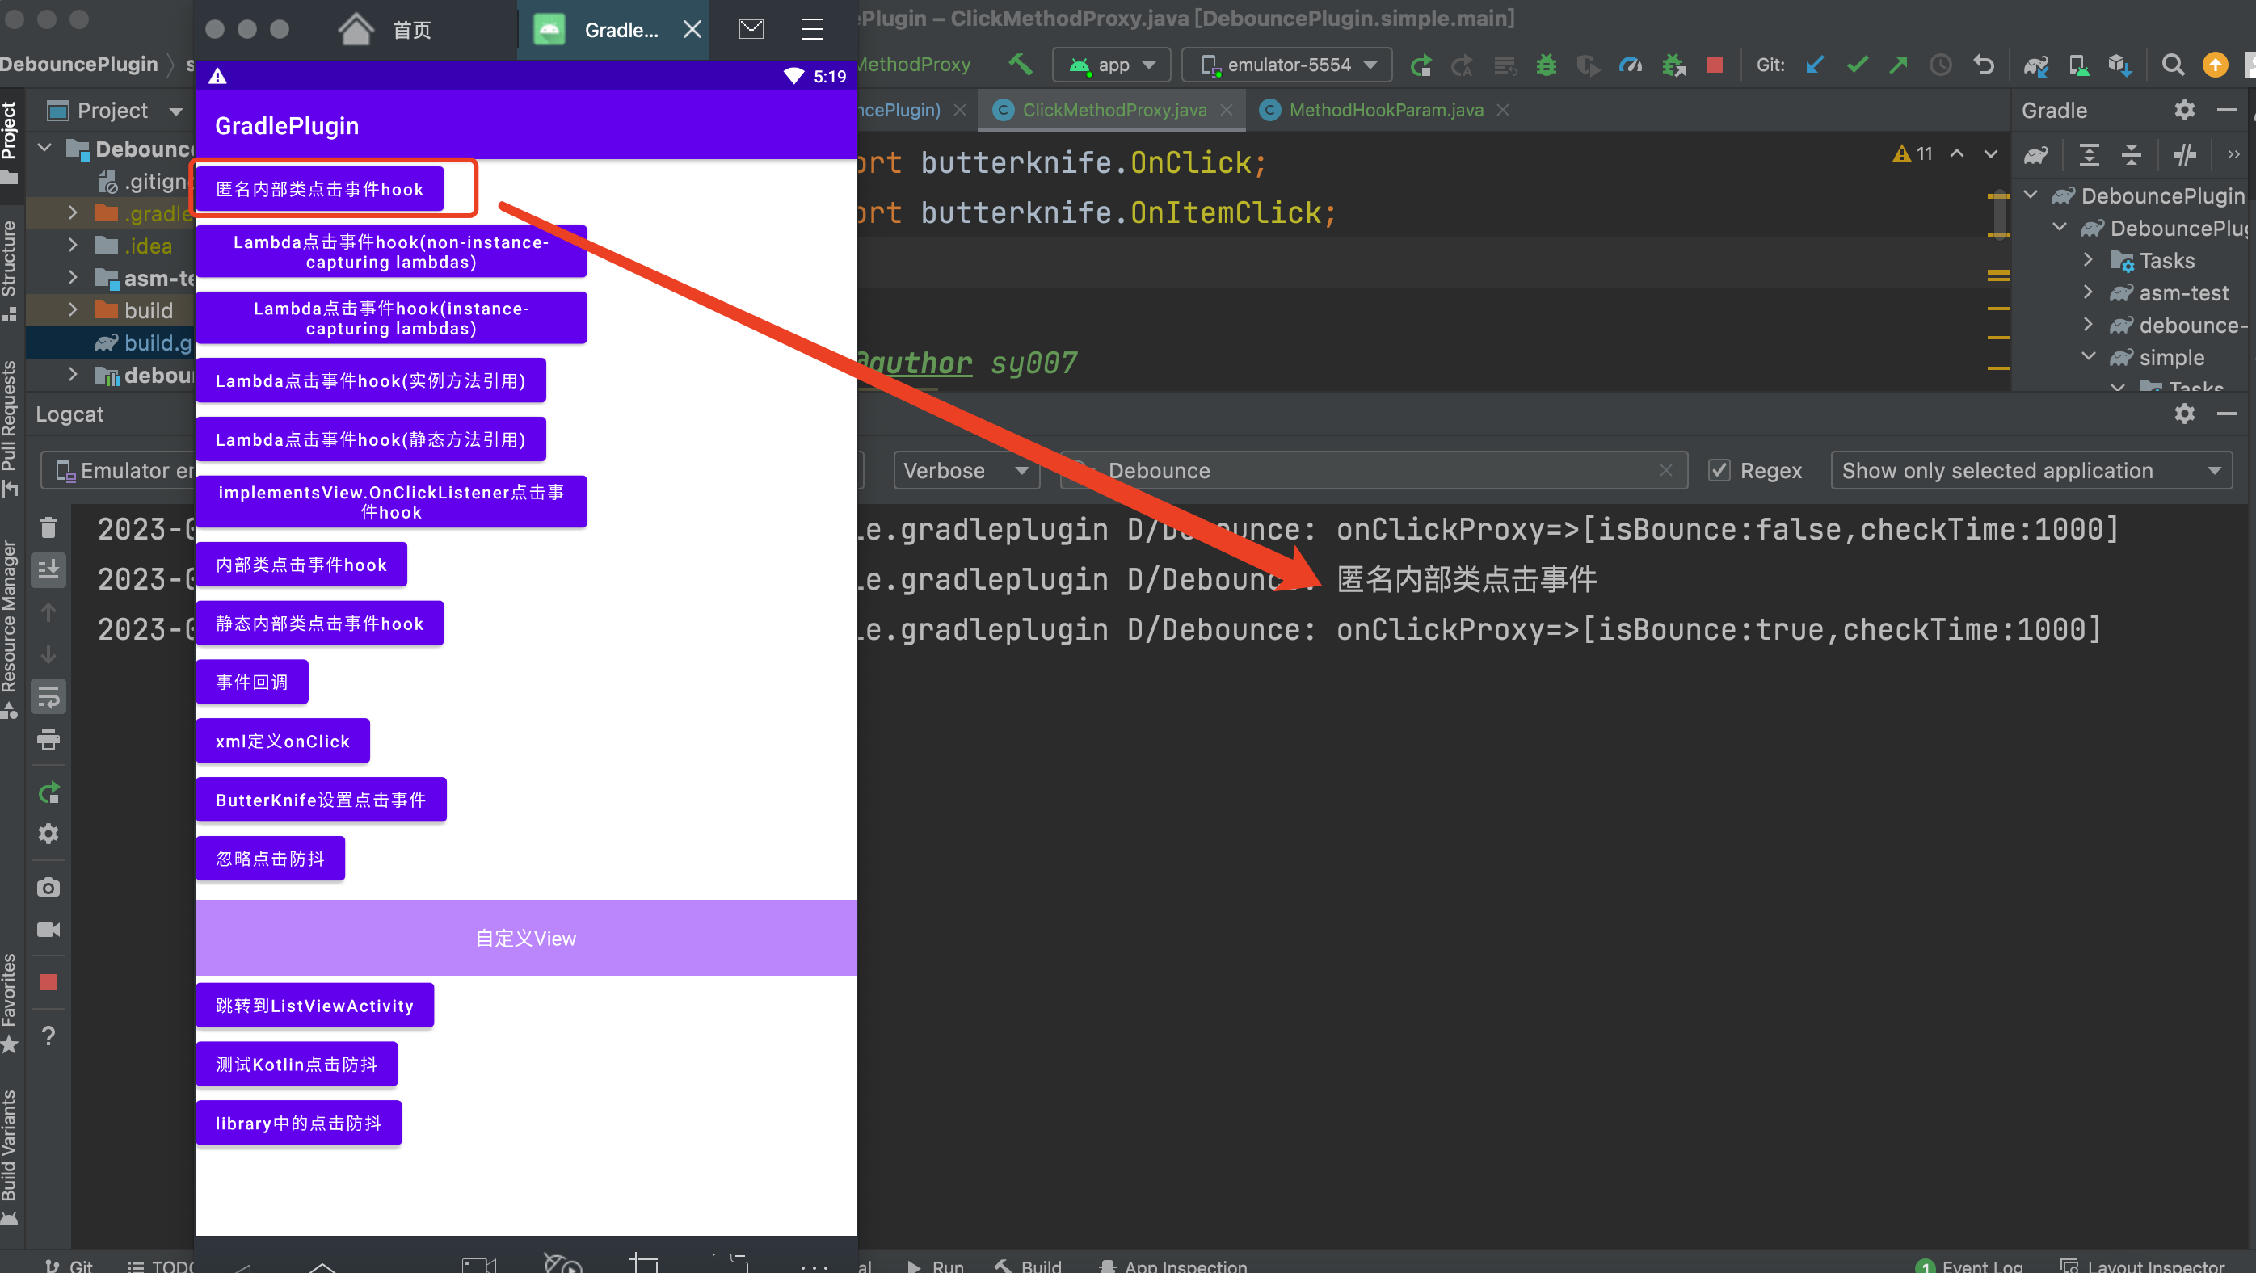Switch to MethodHookParam.java tab
This screenshot has width=2256, height=1273.
pyautogui.click(x=1387, y=111)
